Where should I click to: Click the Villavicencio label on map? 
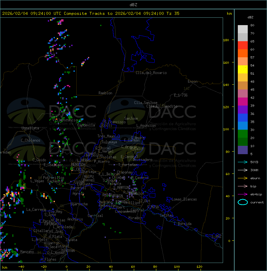point(65,120)
